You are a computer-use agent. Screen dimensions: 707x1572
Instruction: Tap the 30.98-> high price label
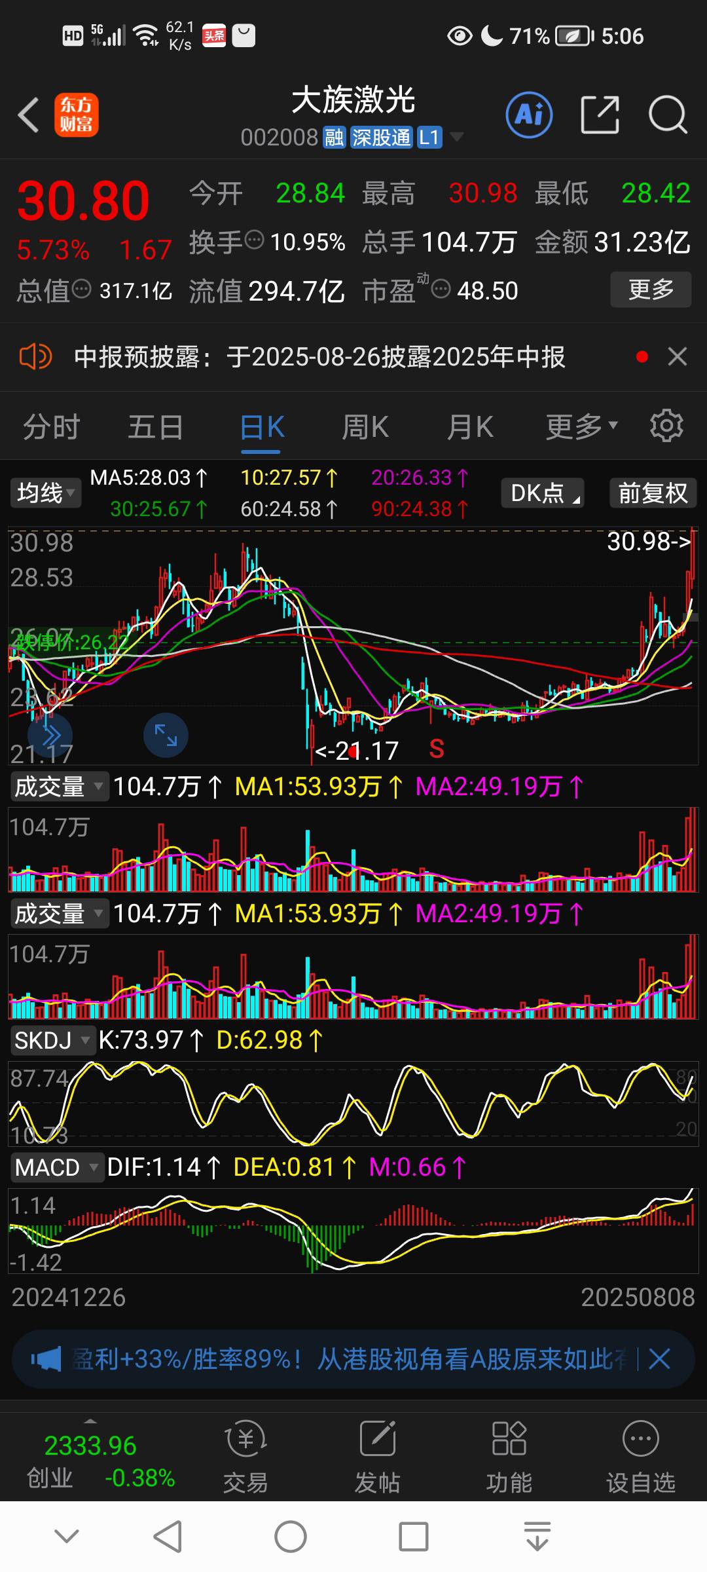pos(649,542)
